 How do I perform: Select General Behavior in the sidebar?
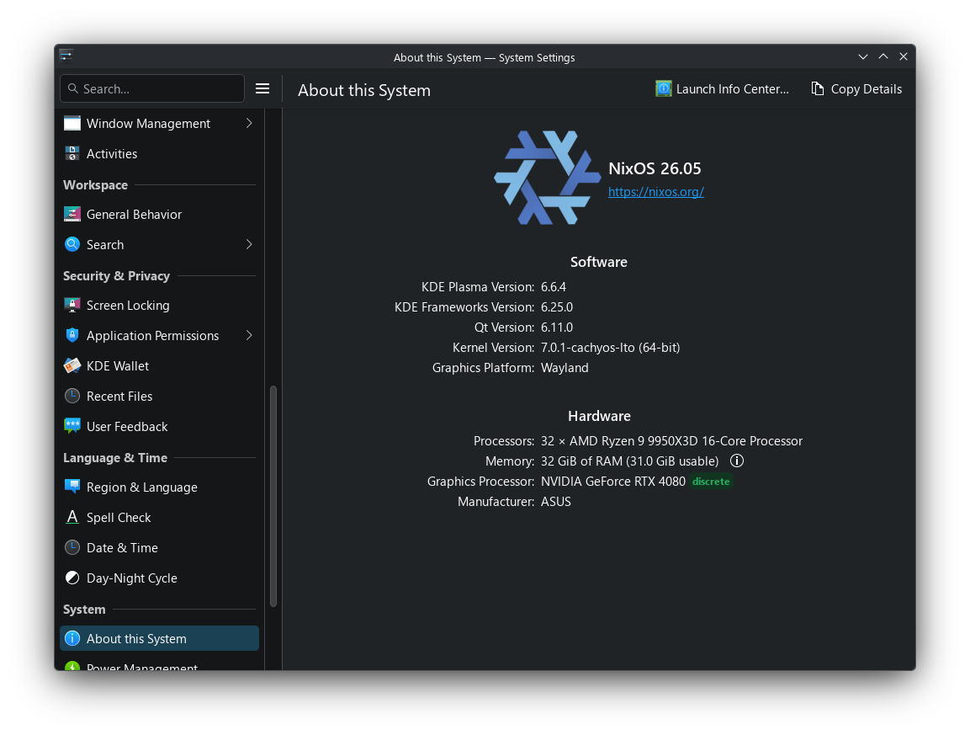(159, 214)
